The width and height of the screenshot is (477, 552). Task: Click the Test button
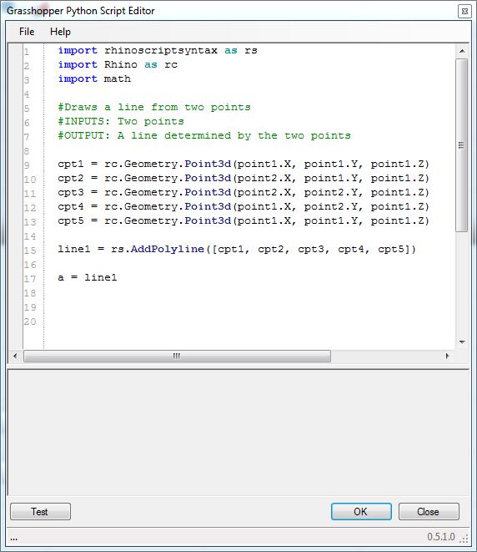click(x=40, y=512)
